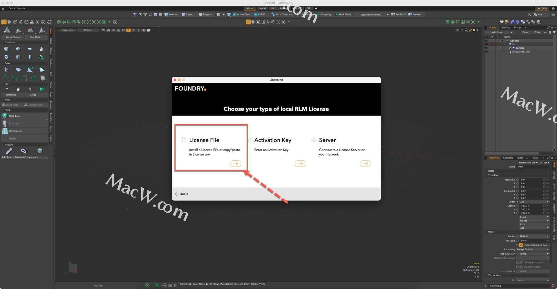
Task: Click the Mesh Paint tool
Action: click(24, 116)
